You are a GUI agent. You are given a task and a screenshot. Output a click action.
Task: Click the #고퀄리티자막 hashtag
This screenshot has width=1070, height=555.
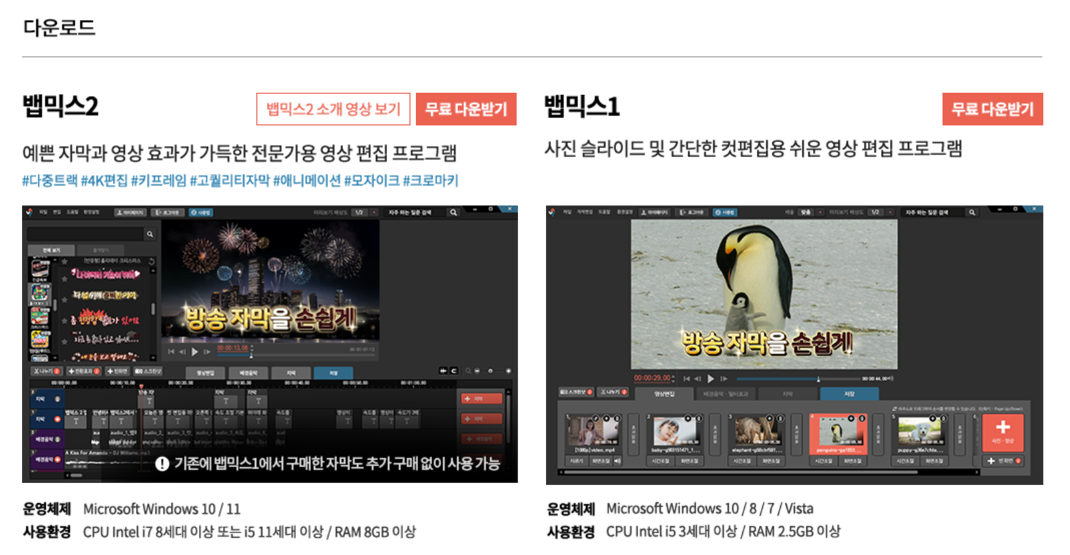click(x=230, y=181)
